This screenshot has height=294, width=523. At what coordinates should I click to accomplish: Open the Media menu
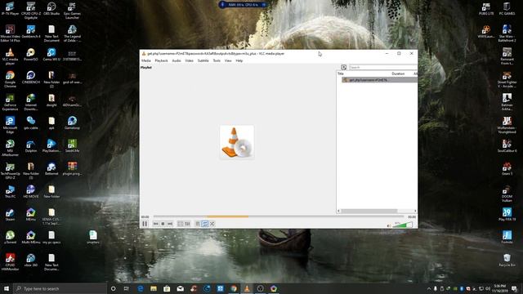146,60
